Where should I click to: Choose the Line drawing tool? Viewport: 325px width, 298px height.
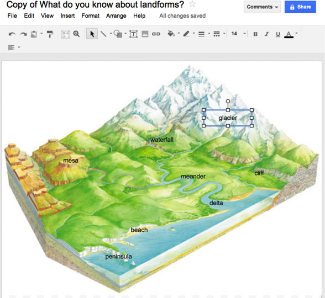point(103,34)
